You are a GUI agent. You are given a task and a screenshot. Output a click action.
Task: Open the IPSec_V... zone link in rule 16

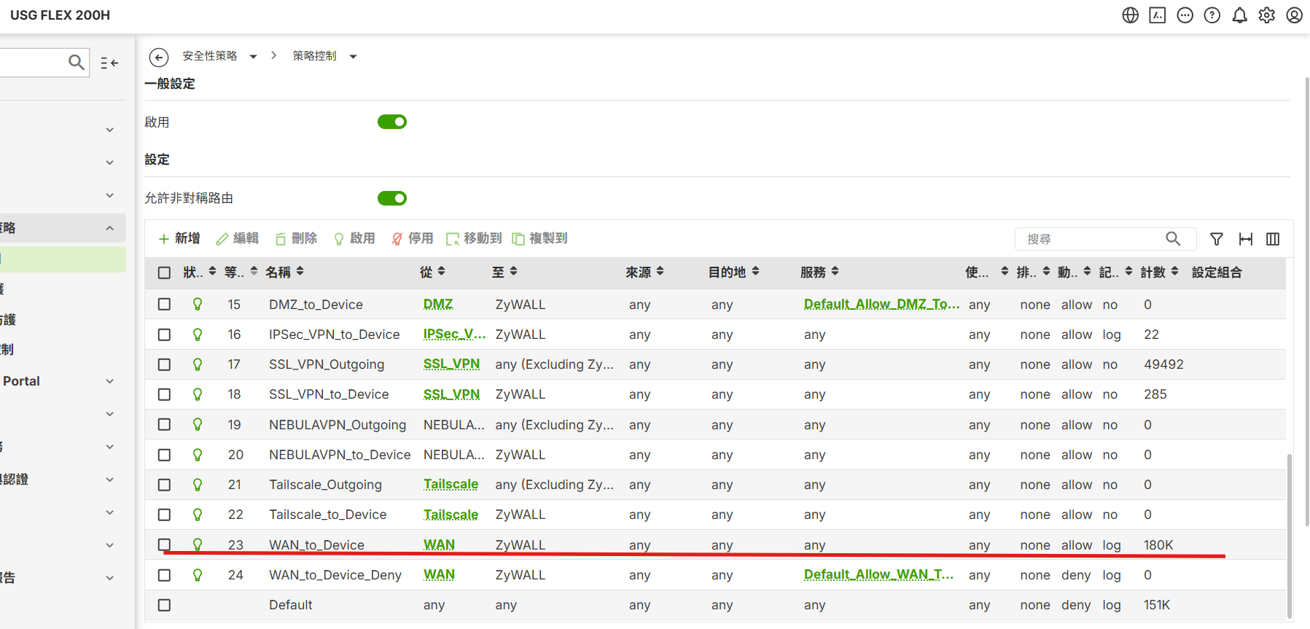pyautogui.click(x=454, y=334)
